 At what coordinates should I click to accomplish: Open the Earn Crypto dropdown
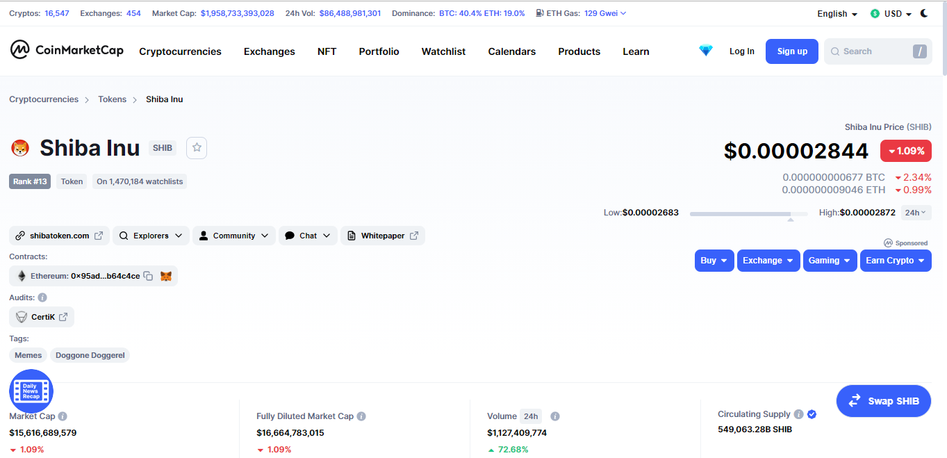(x=896, y=261)
